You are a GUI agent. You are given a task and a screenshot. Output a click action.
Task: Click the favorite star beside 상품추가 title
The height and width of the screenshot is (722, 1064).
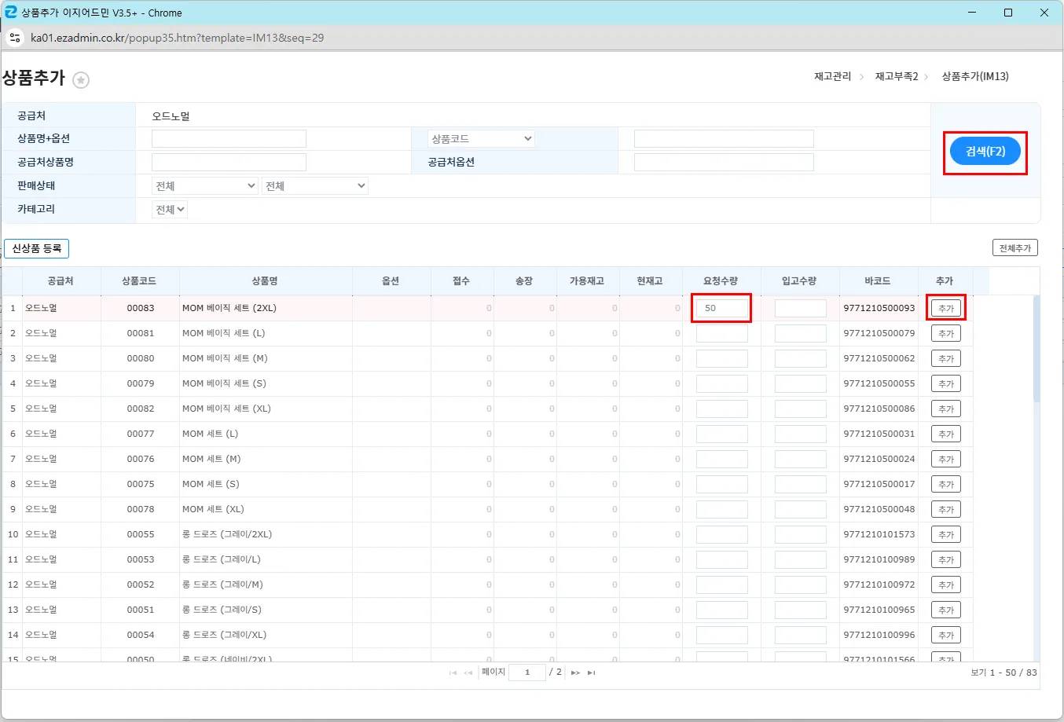pyautogui.click(x=81, y=79)
